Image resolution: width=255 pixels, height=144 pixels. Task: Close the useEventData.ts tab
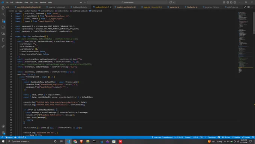(x=111, y=7)
